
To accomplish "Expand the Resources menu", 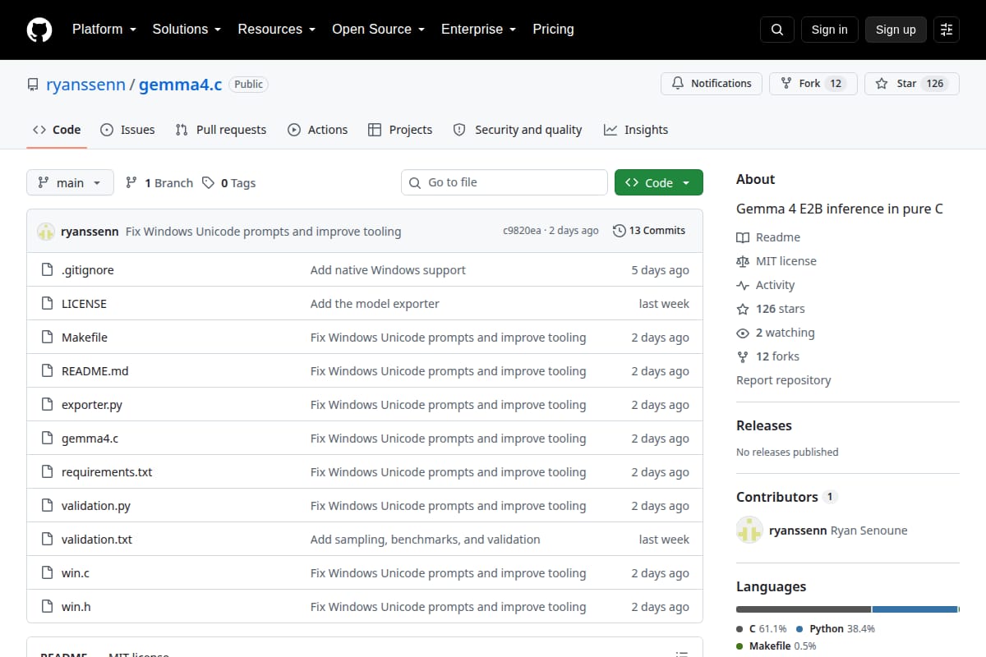I will (276, 30).
